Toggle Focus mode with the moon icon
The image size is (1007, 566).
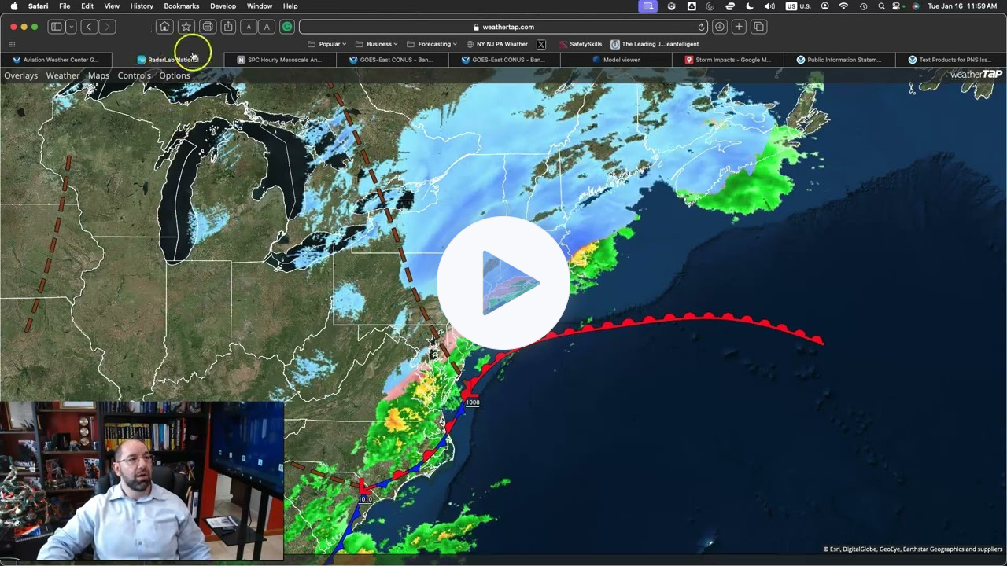click(x=750, y=6)
